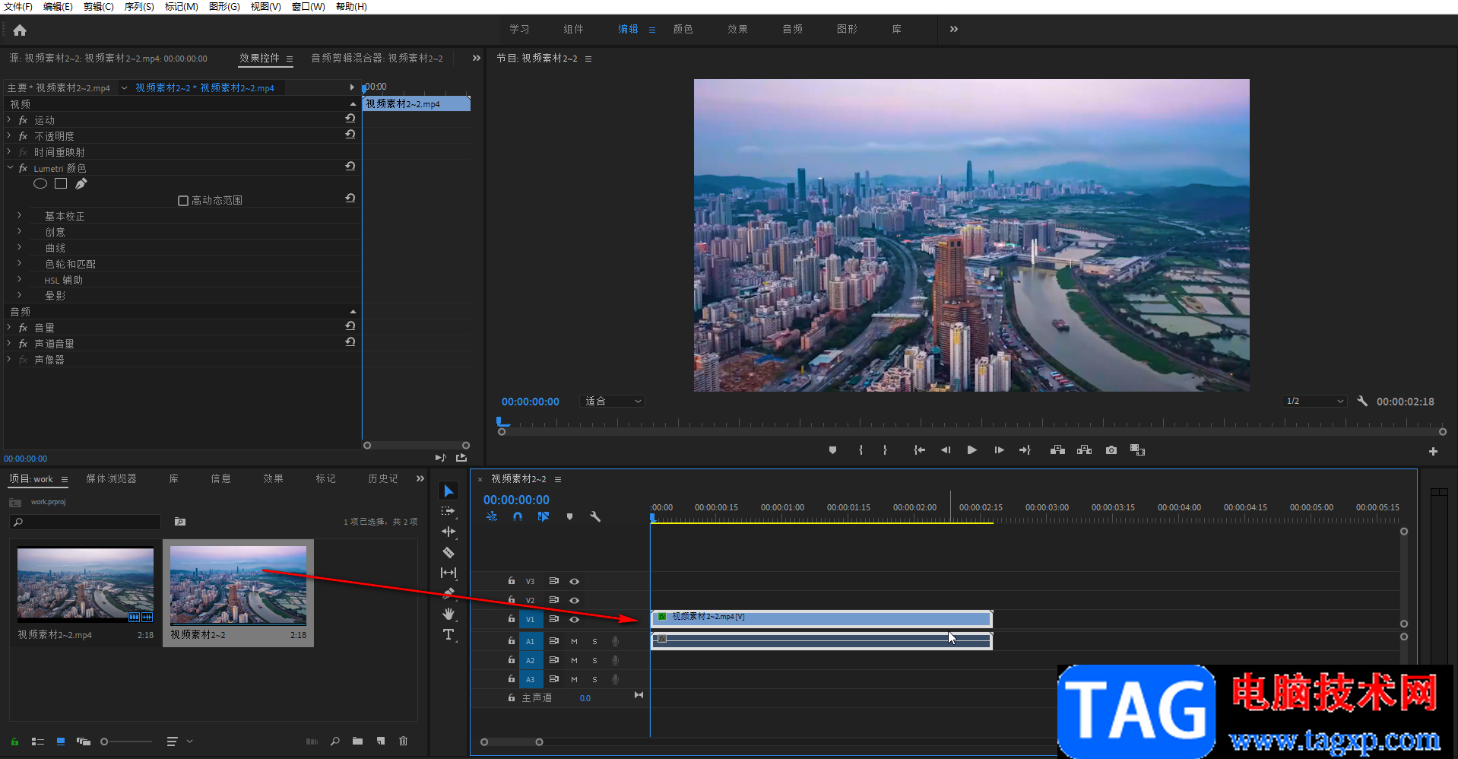Expand the HSL 辅助 section
The height and width of the screenshot is (759, 1458).
[x=20, y=279]
